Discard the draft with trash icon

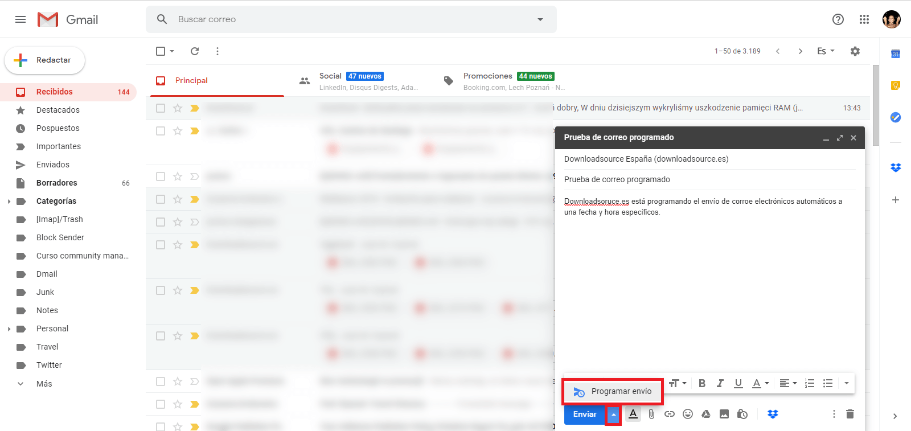(x=850, y=414)
